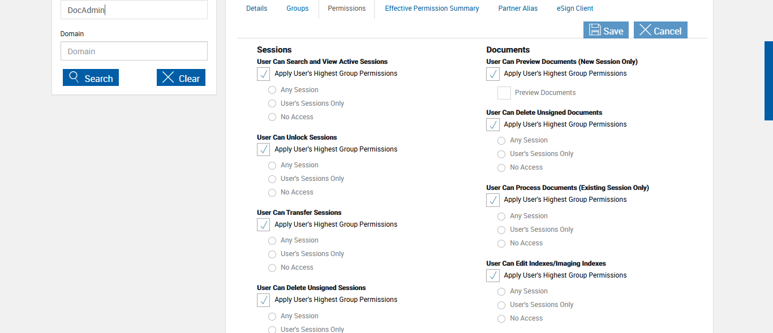Open Effective Permission Summary tab

[x=432, y=8]
